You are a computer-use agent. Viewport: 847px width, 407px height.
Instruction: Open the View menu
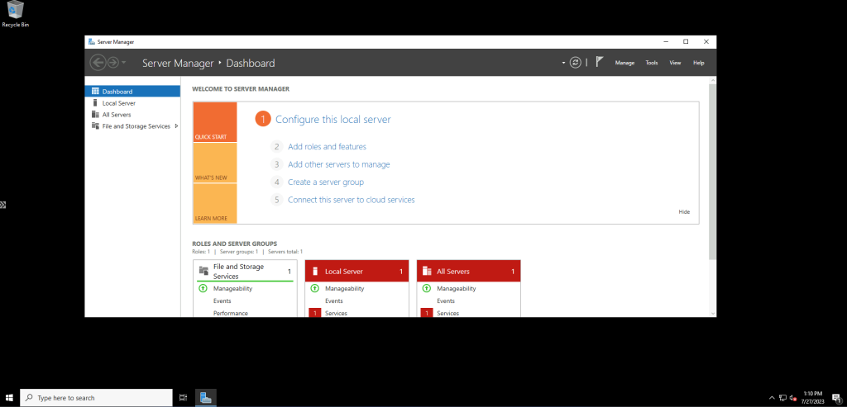tap(675, 63)
